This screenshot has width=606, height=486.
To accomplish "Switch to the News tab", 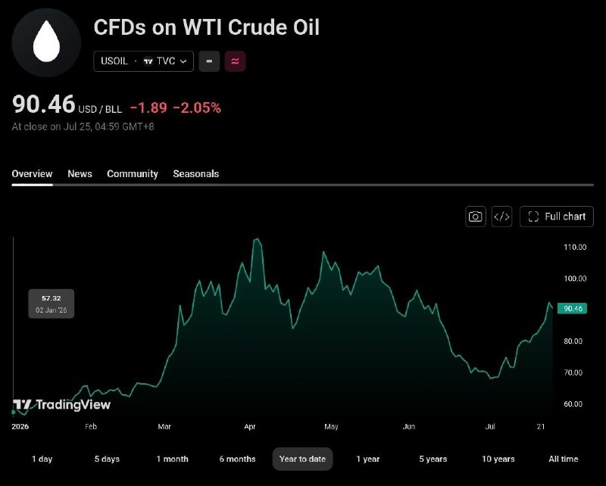I will (80, 174).
